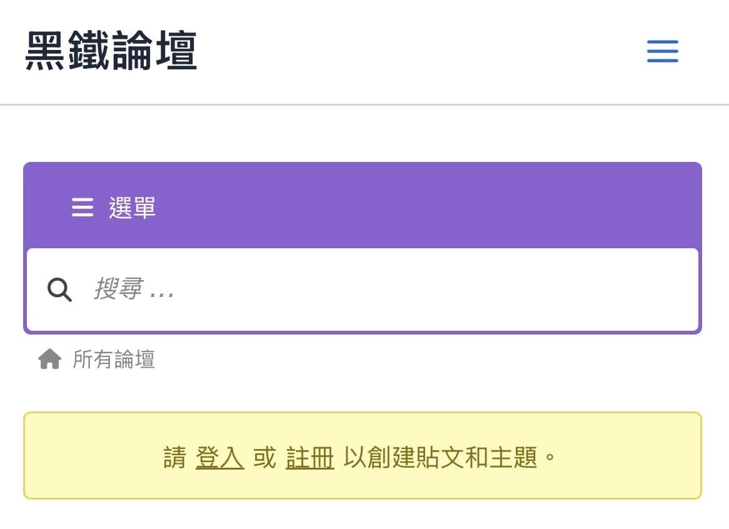Click the white three-line icon beside 選單

point(83,208)
